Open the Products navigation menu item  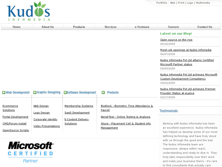[79, 27]
